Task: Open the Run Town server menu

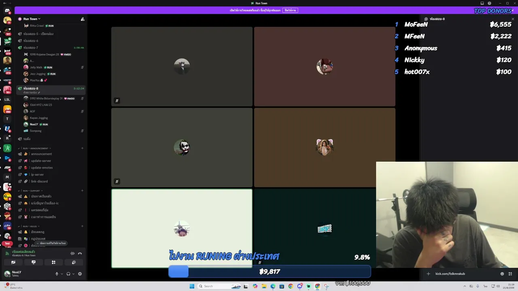Action: (32, 19)
